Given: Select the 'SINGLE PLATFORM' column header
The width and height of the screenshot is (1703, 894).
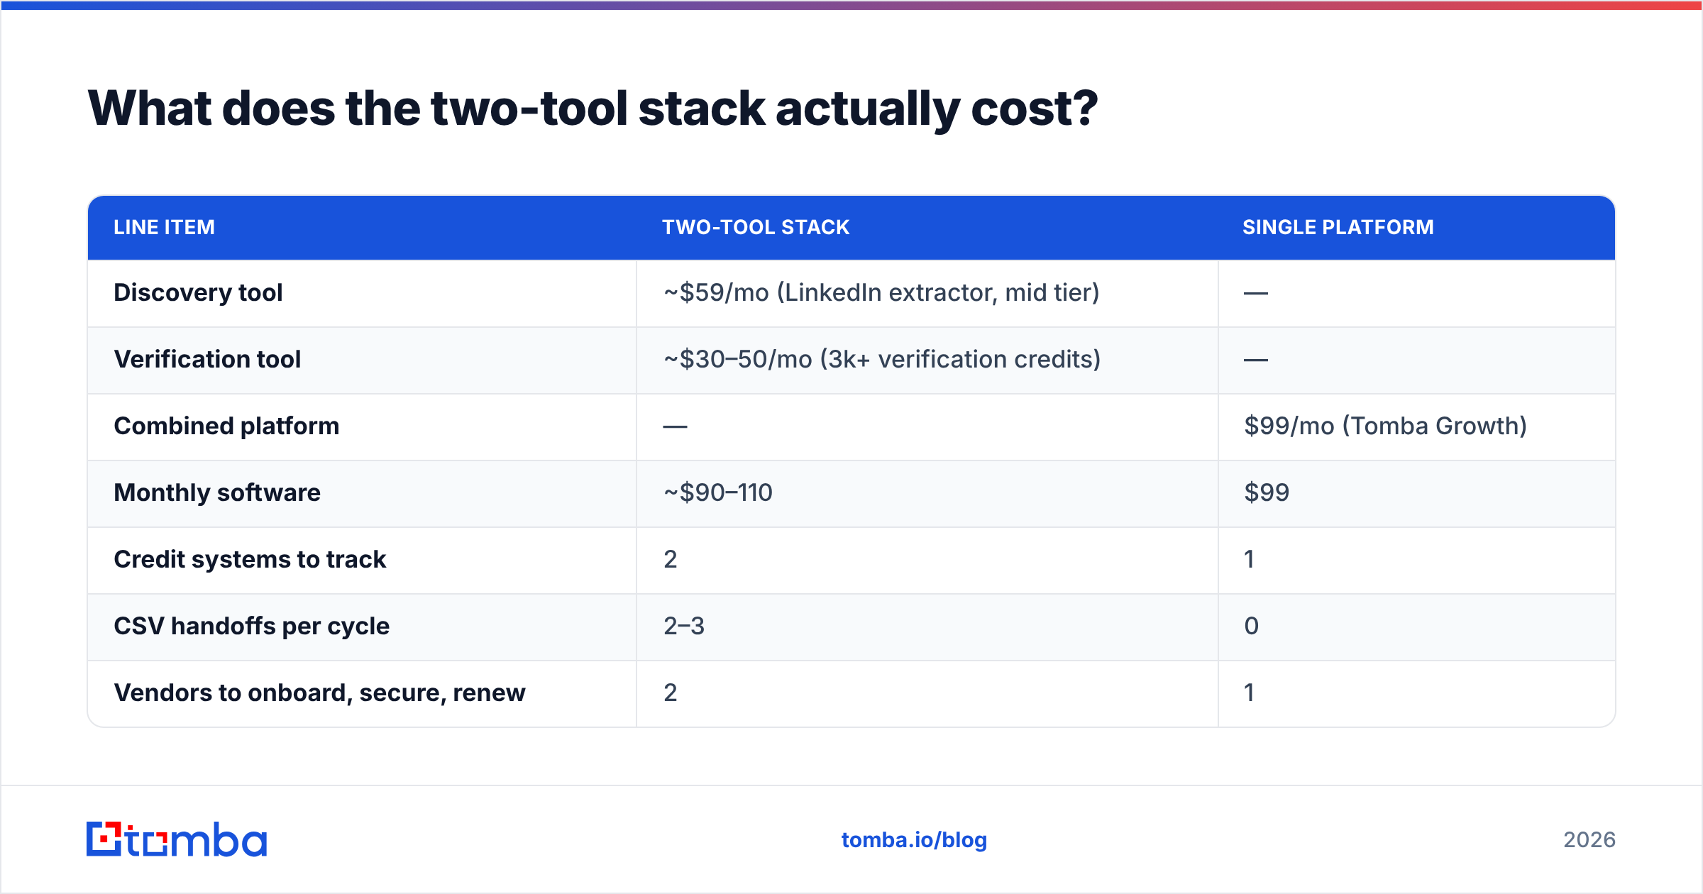Looking at the screenshot, I should click(1338, 227).
